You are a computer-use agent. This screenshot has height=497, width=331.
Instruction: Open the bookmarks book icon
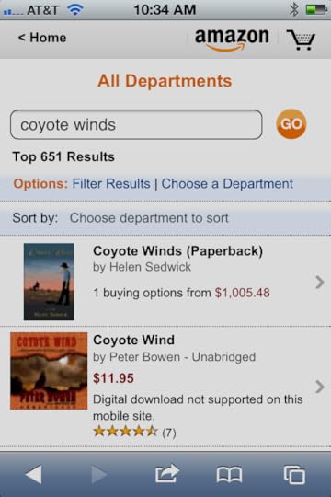pyautogui.click(x=229, y=475)
